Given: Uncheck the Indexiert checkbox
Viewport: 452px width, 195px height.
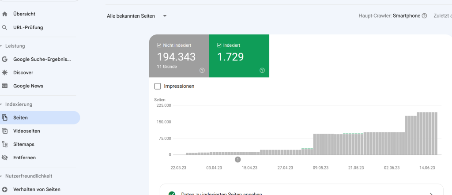Looking at the screenshot, I should 219,45.
